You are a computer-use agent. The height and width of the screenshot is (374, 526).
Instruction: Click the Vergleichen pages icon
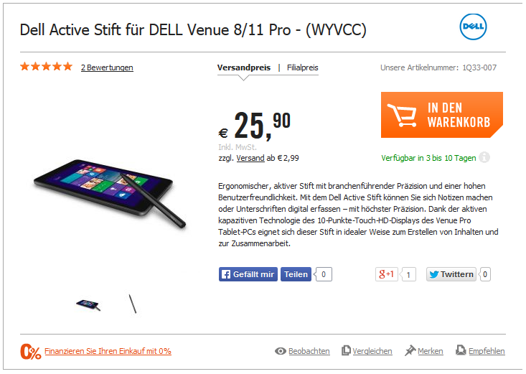pos(346,350)
